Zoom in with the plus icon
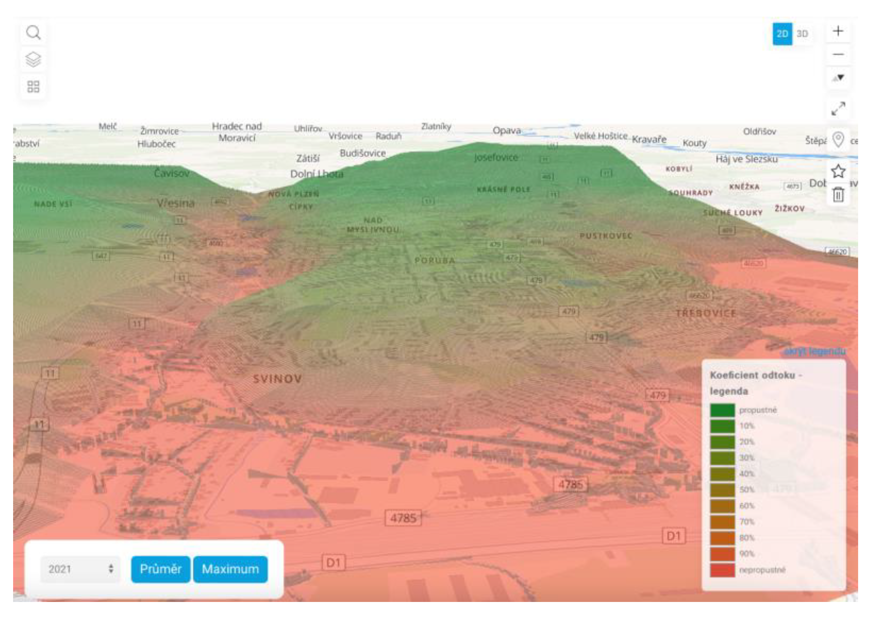Image resolution: width=873 pixels, height=620 pixels. 838,31
